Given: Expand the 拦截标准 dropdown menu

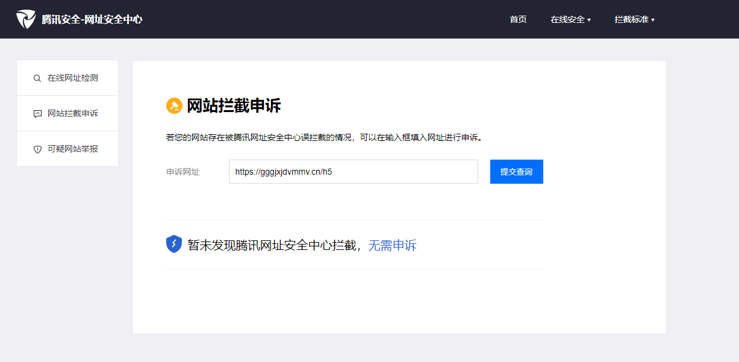Looking at the screenshot, I should point(634,19).
